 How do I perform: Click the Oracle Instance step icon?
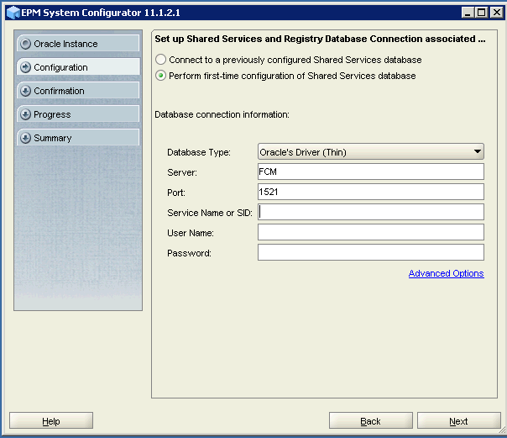tap(25, 44)
